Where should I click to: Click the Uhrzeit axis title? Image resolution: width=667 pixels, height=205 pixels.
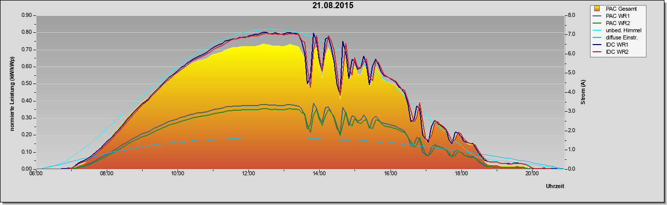click(555, 187)
